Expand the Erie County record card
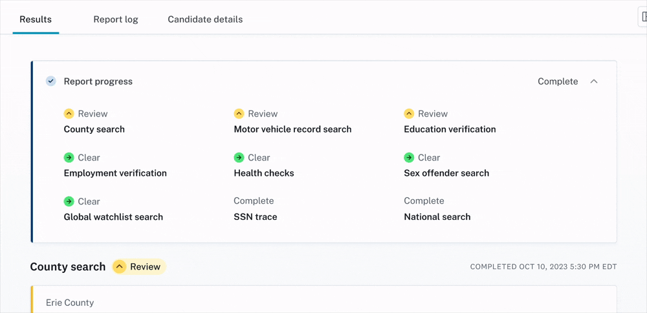The height and width of the screenshot is (313, 647). coord(70,303)
